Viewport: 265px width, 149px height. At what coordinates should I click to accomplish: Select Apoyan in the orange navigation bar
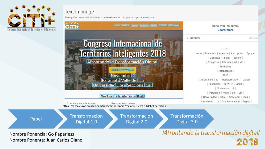click(x=154, y=25)
